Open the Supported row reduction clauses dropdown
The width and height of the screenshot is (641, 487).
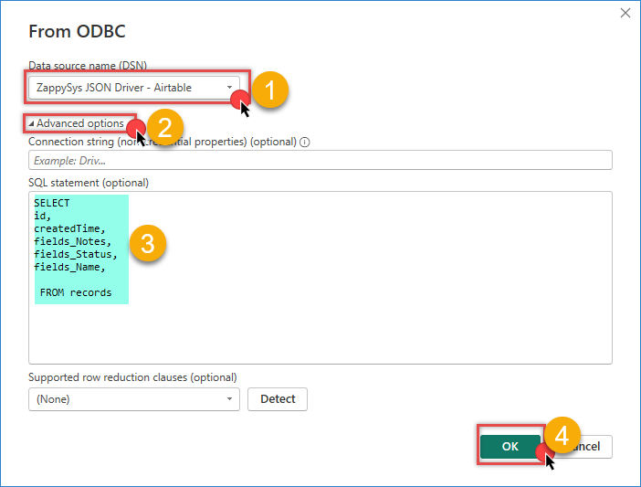point(134,399)
